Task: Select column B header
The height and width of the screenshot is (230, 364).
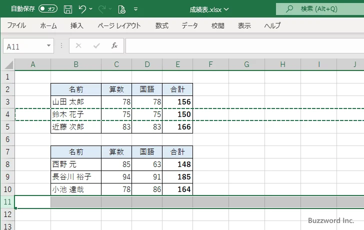Action: pos(76,64)
